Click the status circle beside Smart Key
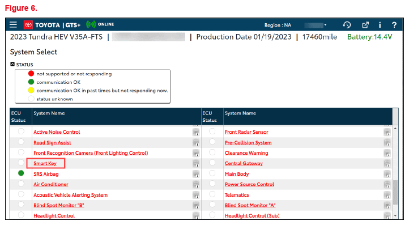The width and height of the screenshot is (409, 225). (21, 163)
